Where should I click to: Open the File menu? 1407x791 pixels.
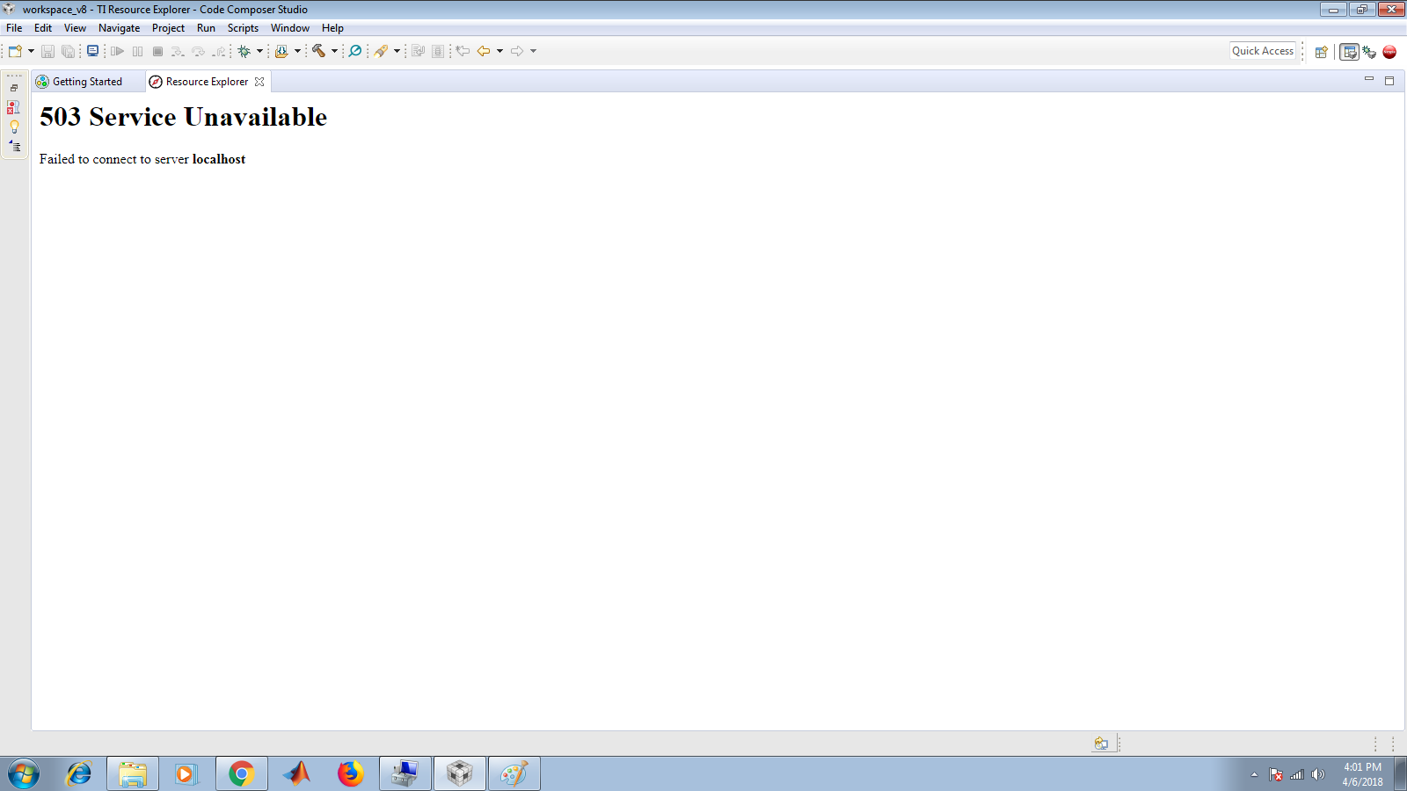tap(14, 28)
